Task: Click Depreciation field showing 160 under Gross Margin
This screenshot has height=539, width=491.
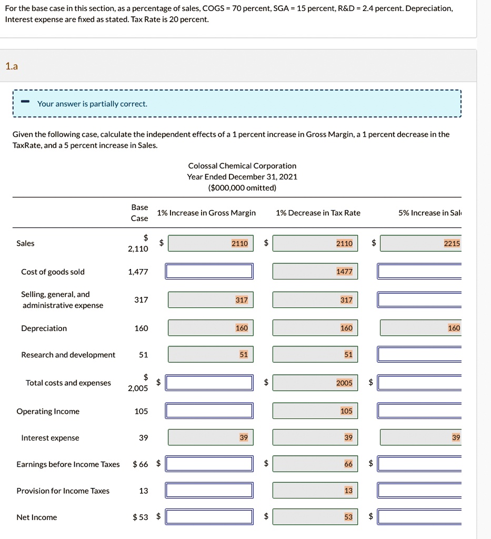Action: pyautogui.click(x=210, y=327)
